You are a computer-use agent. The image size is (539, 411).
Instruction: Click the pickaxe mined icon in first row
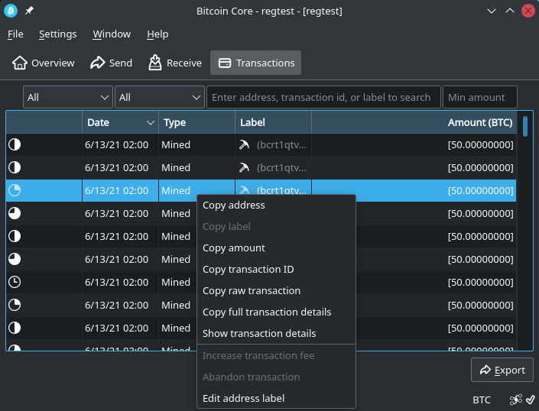pos(244,144)
